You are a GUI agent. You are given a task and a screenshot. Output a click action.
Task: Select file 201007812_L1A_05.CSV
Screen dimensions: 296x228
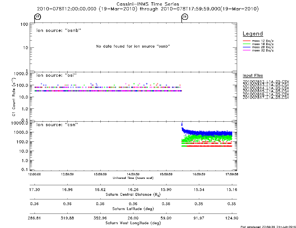266,82
